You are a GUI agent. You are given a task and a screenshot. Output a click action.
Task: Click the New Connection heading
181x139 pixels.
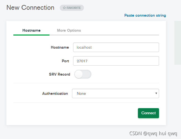(x=30, y=8)
